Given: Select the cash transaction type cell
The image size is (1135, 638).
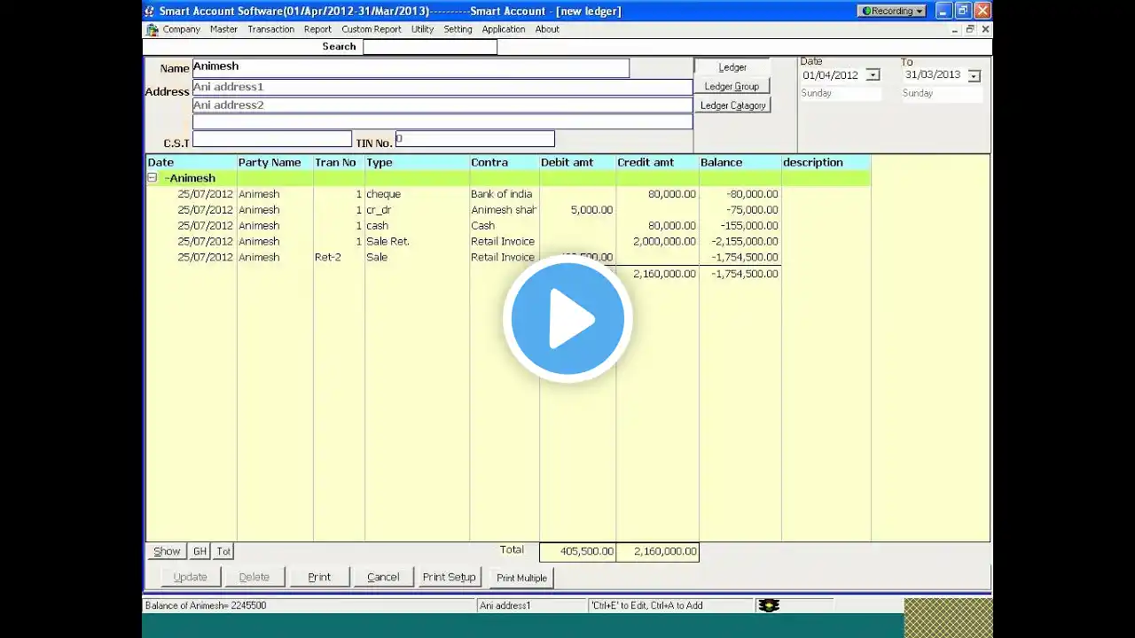Looking at the screenshot, I should click(x=417, y=226).
